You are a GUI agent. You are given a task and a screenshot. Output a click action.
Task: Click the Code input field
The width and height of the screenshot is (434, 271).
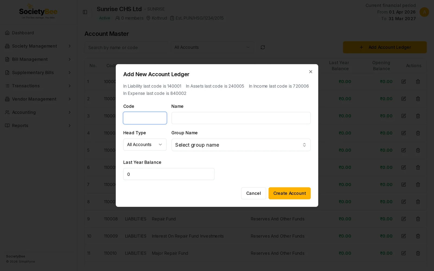(x=145, y=118)
